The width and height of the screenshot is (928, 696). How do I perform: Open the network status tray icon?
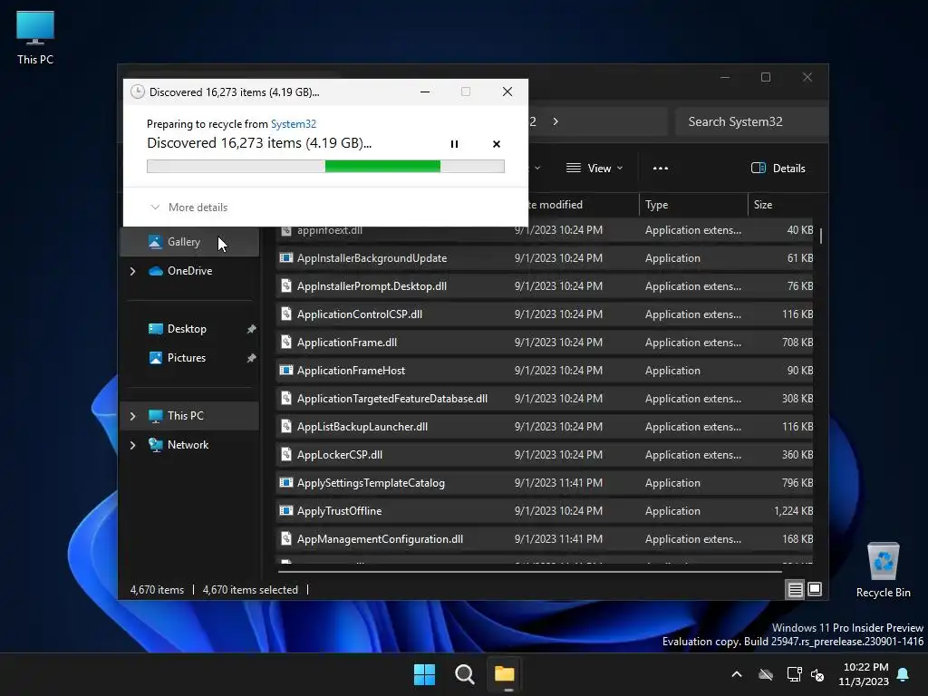(794, 674)
